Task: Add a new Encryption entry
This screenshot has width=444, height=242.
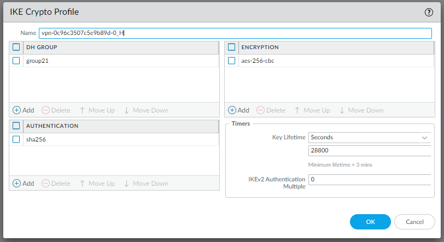Action: (238, 110)
